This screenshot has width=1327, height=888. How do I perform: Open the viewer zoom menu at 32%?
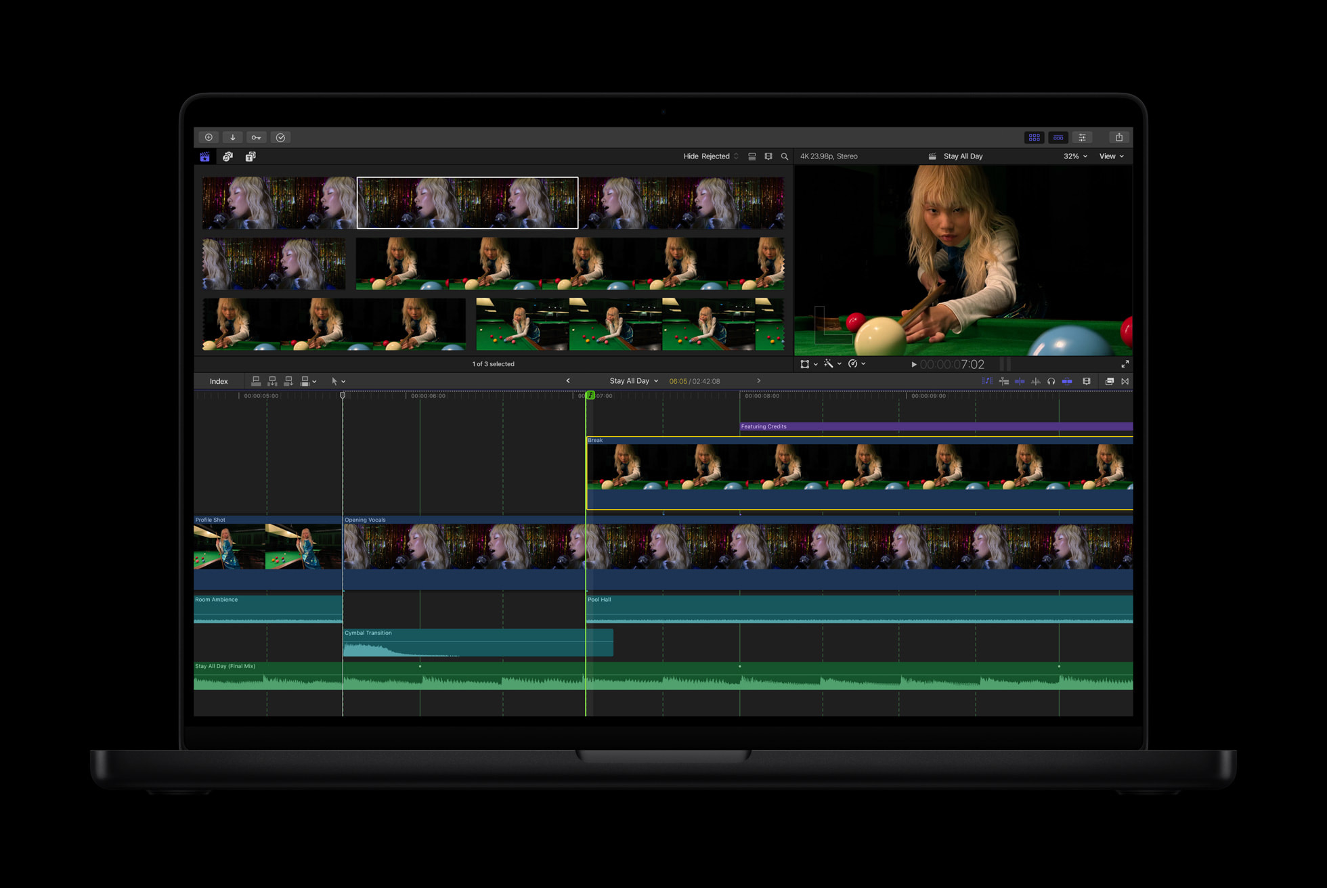1074,156
